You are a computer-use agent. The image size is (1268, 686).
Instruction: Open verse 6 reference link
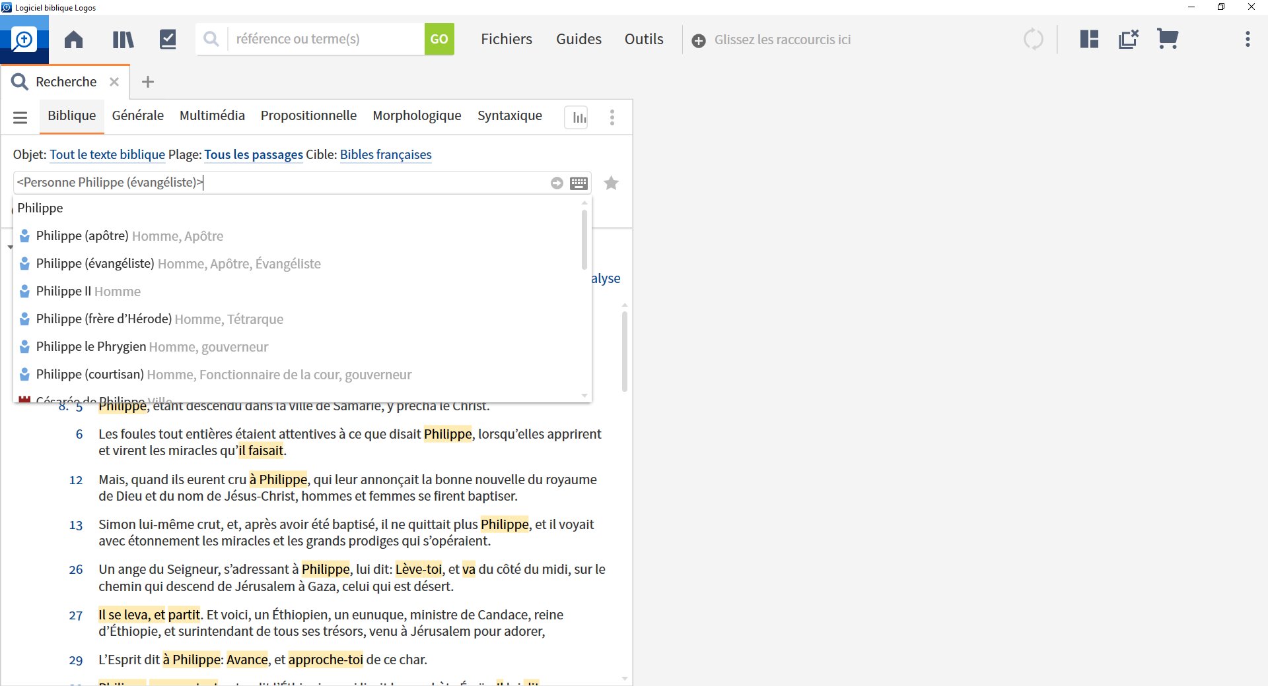click(79, 434)
